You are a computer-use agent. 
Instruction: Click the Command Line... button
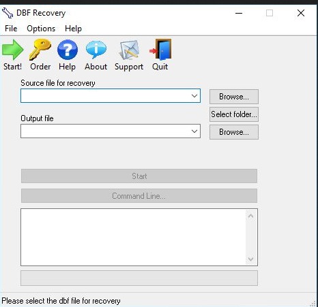click(139, 195)
